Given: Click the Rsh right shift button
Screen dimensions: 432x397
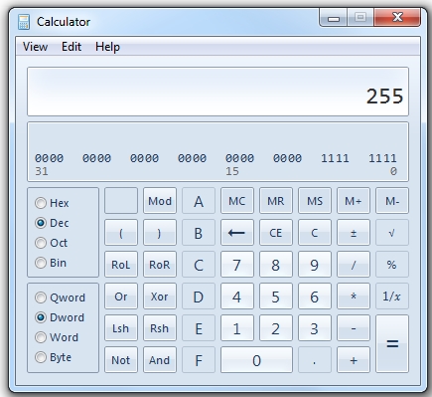Looking at the screenshot, I should pos(160,328).
